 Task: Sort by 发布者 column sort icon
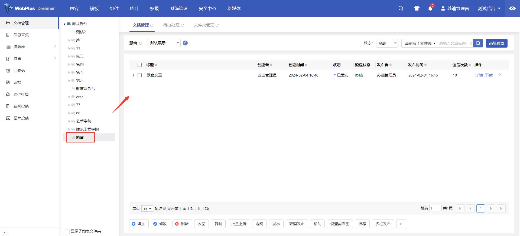coord(391,65)
